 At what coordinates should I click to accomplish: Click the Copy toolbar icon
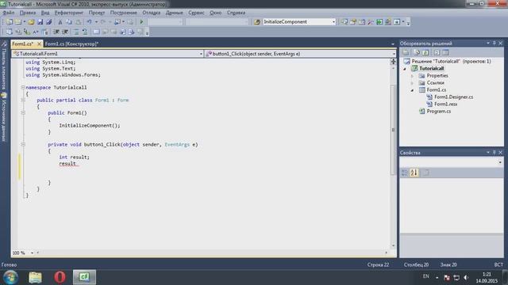69,22
